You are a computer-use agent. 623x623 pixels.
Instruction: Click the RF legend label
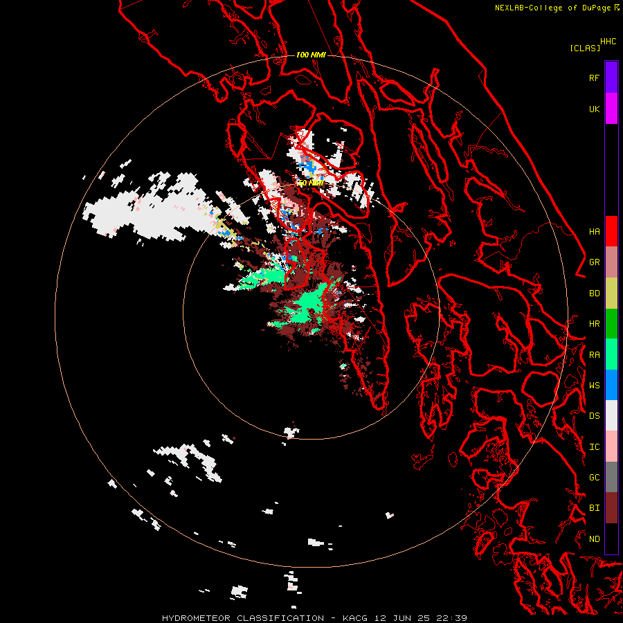(x=594, y=78)
